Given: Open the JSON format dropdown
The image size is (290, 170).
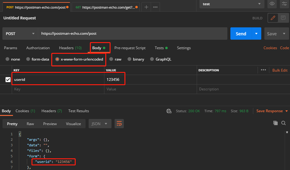Looking at the screenshot, I should [x=100, y=124].
